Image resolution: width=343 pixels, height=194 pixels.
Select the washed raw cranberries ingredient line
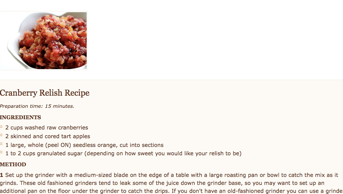point(47,128)
